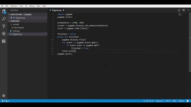Click the finished = False line
This screenshot has width=191, height=107.
67,34
